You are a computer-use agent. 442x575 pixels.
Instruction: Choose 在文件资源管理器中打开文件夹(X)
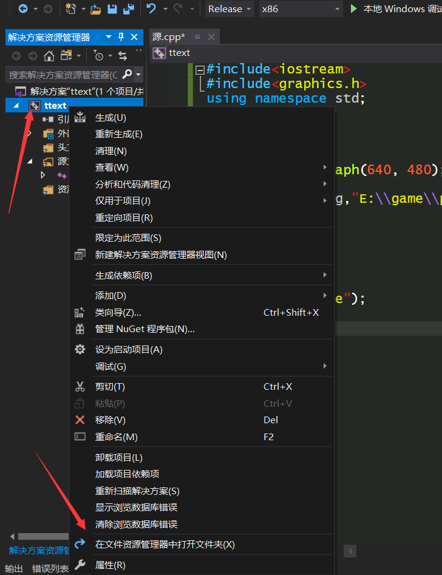click(202, 544)
